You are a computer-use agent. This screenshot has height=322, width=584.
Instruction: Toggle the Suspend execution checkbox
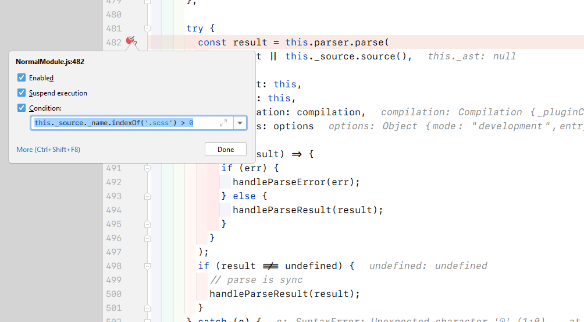click(x=22, y=93)
